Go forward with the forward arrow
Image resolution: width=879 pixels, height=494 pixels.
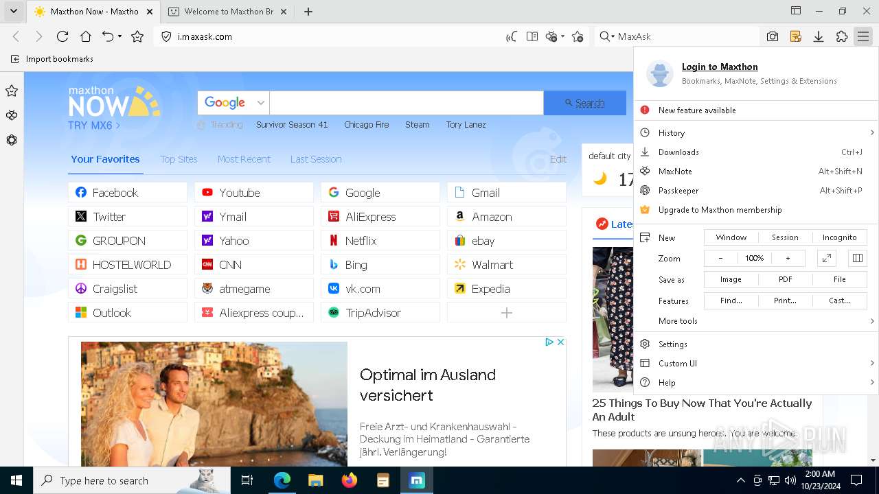pos(38,36)
